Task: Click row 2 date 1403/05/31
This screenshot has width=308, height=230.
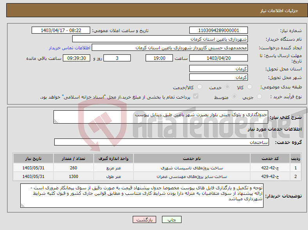Action: tap(34, 176)
